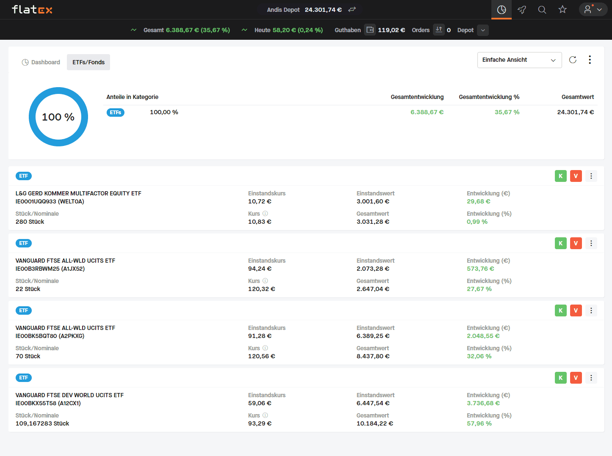
Task: Open the overview panel three-dot menu
Action: click(x=590, y=60)
